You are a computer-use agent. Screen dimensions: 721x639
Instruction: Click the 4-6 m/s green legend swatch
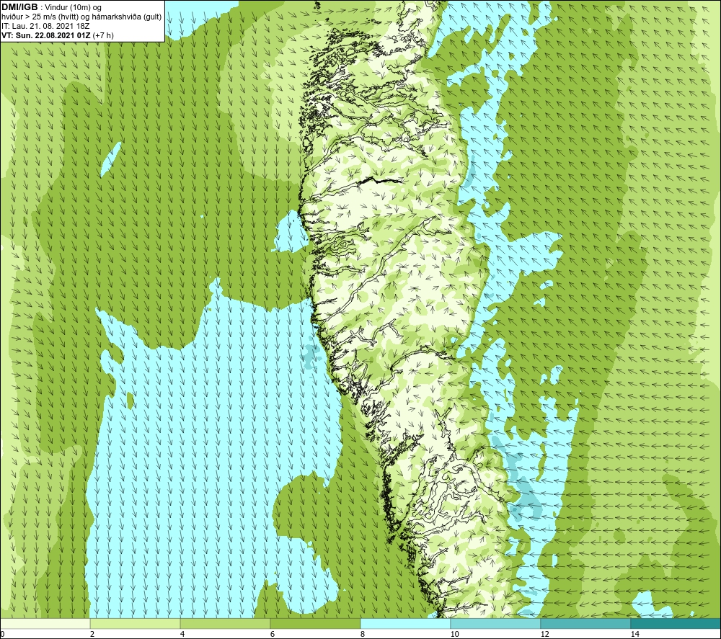click(x=225, y=623)
